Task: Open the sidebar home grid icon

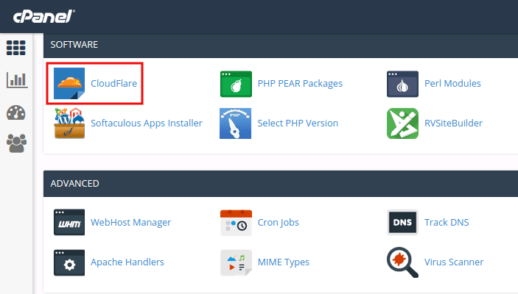Action: point(16,48)
